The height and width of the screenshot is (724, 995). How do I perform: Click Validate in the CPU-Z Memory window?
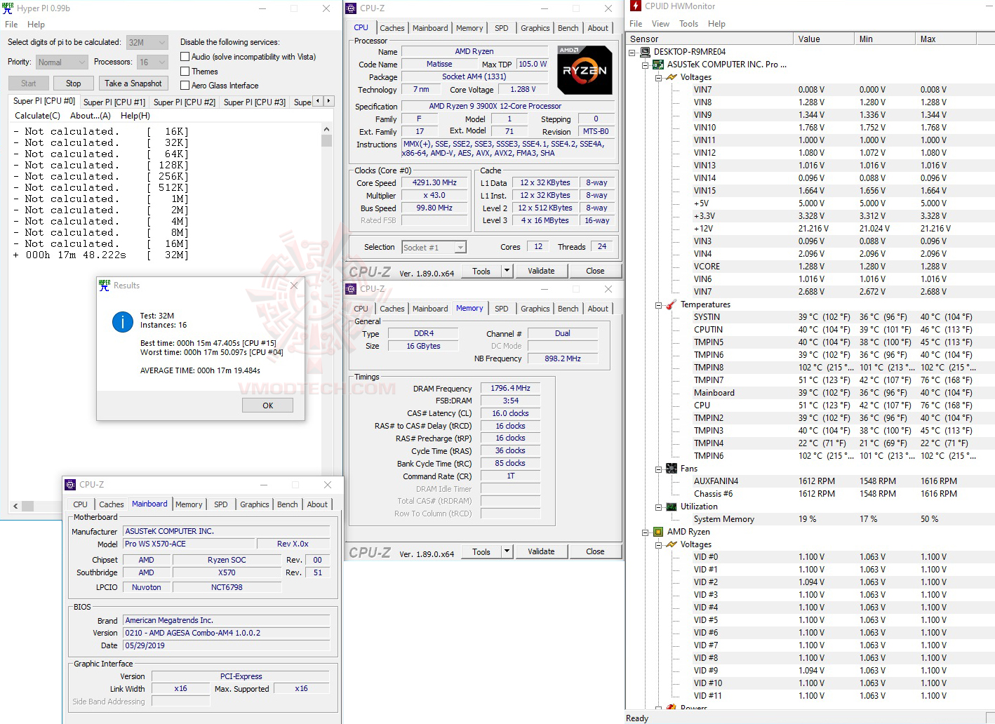(x=541, y=551)
